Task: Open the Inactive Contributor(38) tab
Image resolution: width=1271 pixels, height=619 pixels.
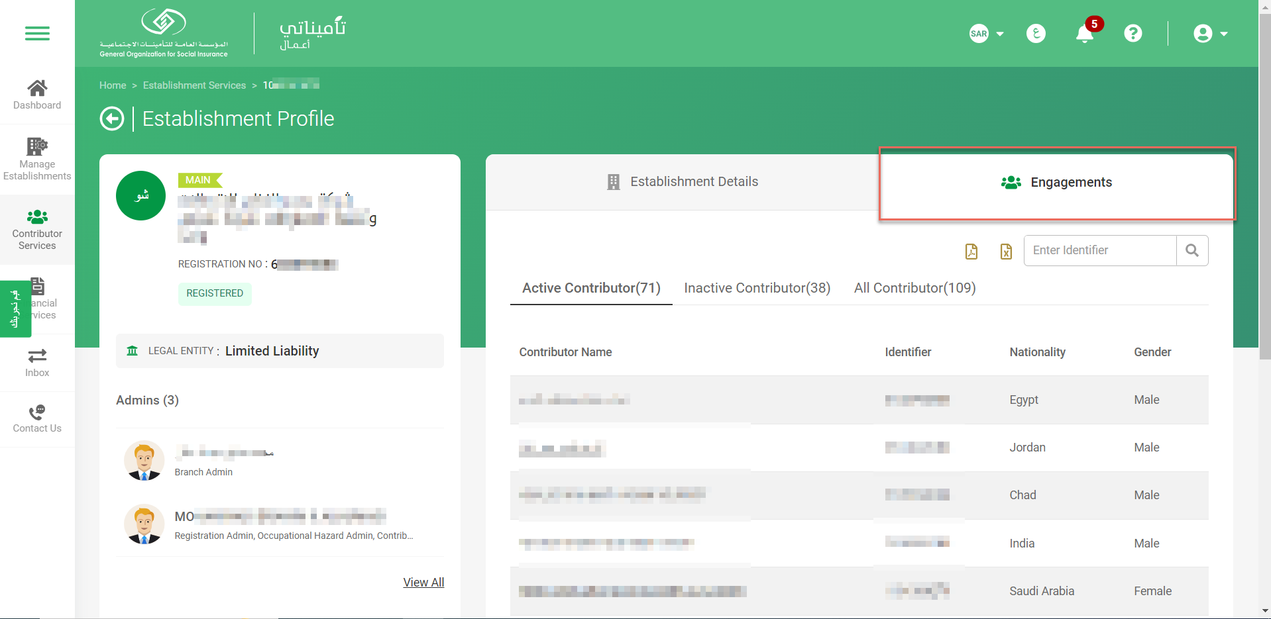Action: pyautogui.click(x=757, y=288)
